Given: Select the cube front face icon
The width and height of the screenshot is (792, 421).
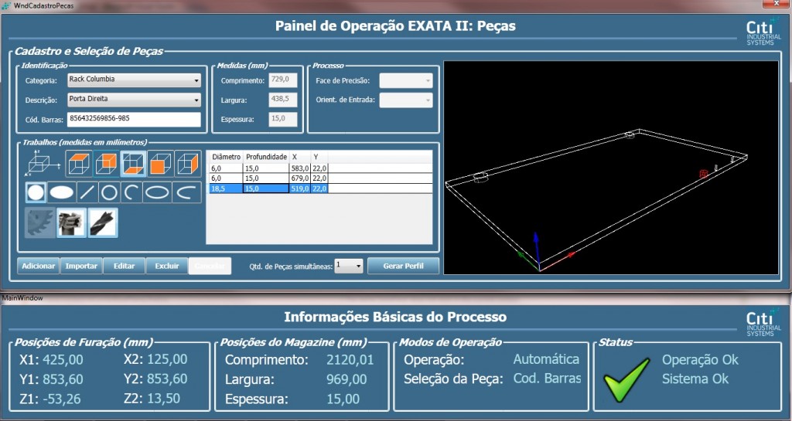Looking at the screenshot, I should point(161,164).
